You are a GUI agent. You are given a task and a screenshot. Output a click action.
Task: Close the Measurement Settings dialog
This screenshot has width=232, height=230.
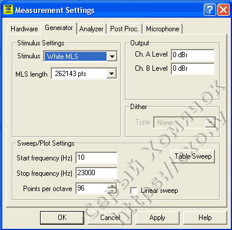[223, 9]
